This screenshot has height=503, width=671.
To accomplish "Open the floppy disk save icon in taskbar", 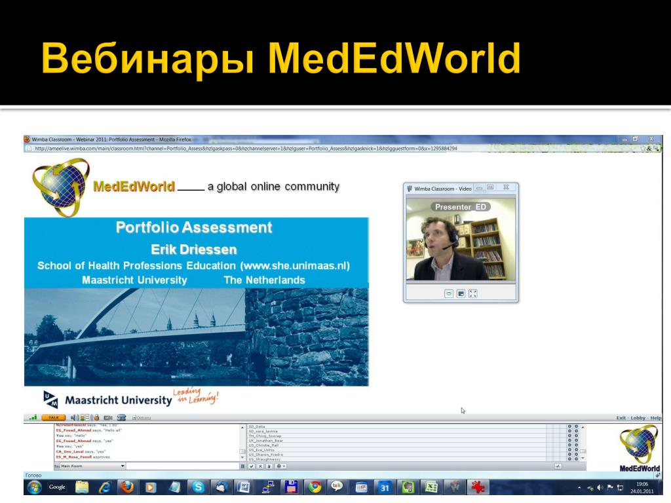I will pyautogui.click(x=292, y=487).
